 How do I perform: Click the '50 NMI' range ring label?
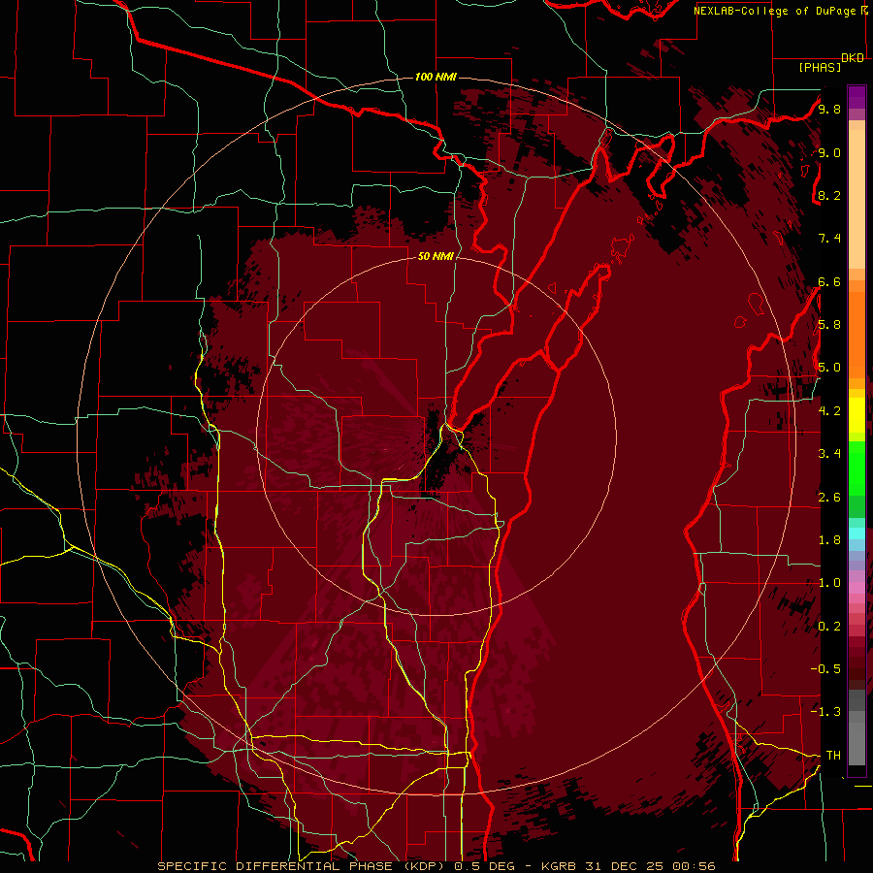click(x=436, y=256)
